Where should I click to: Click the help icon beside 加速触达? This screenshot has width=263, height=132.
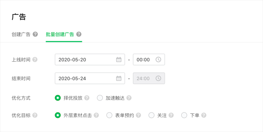129,98
